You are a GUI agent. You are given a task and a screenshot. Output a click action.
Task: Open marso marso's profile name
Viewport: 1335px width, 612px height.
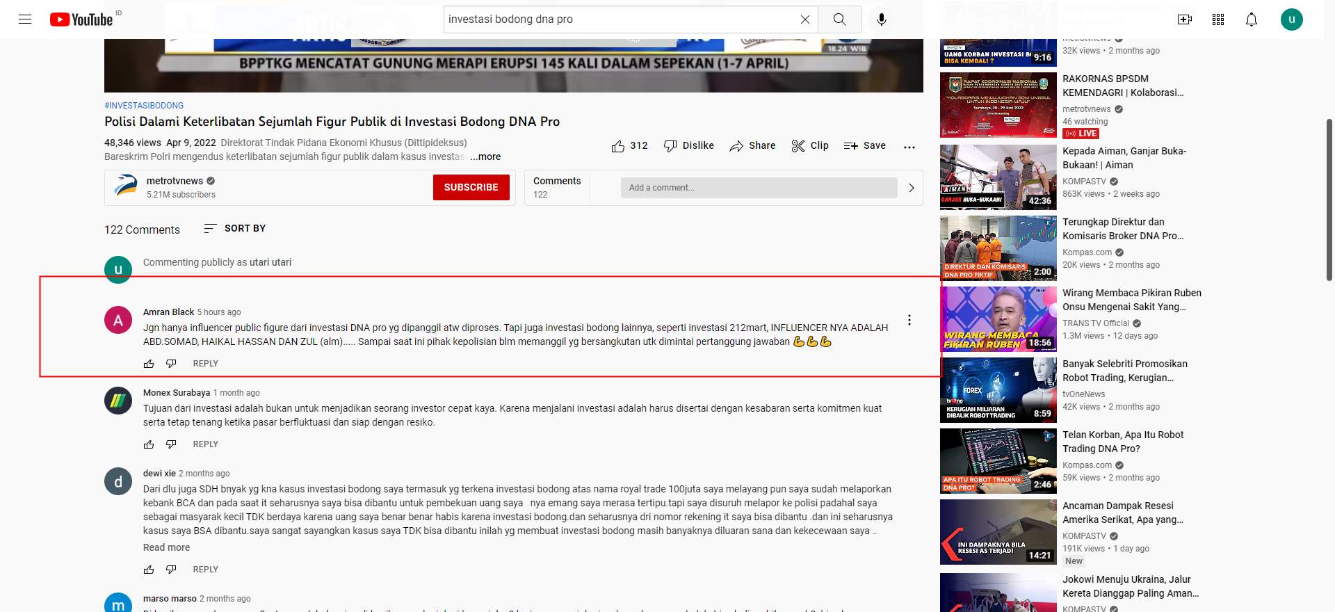coord(170,599)
